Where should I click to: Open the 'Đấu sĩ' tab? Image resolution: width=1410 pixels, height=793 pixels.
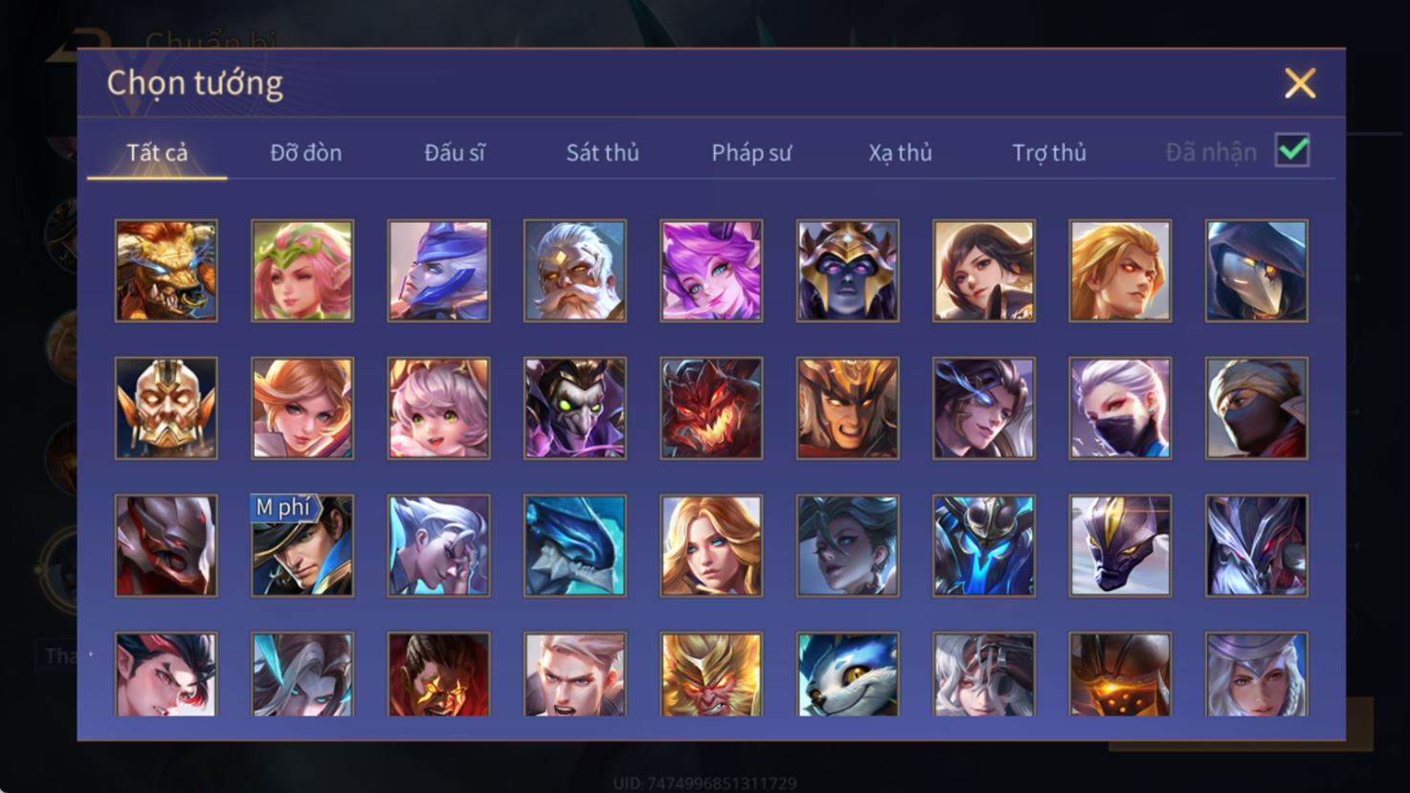455,152
